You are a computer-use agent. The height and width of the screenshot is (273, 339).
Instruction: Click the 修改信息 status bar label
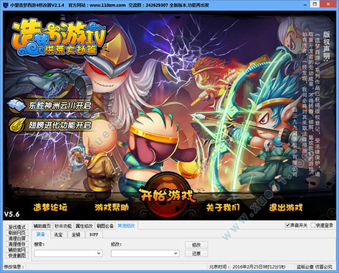[14, 267]
